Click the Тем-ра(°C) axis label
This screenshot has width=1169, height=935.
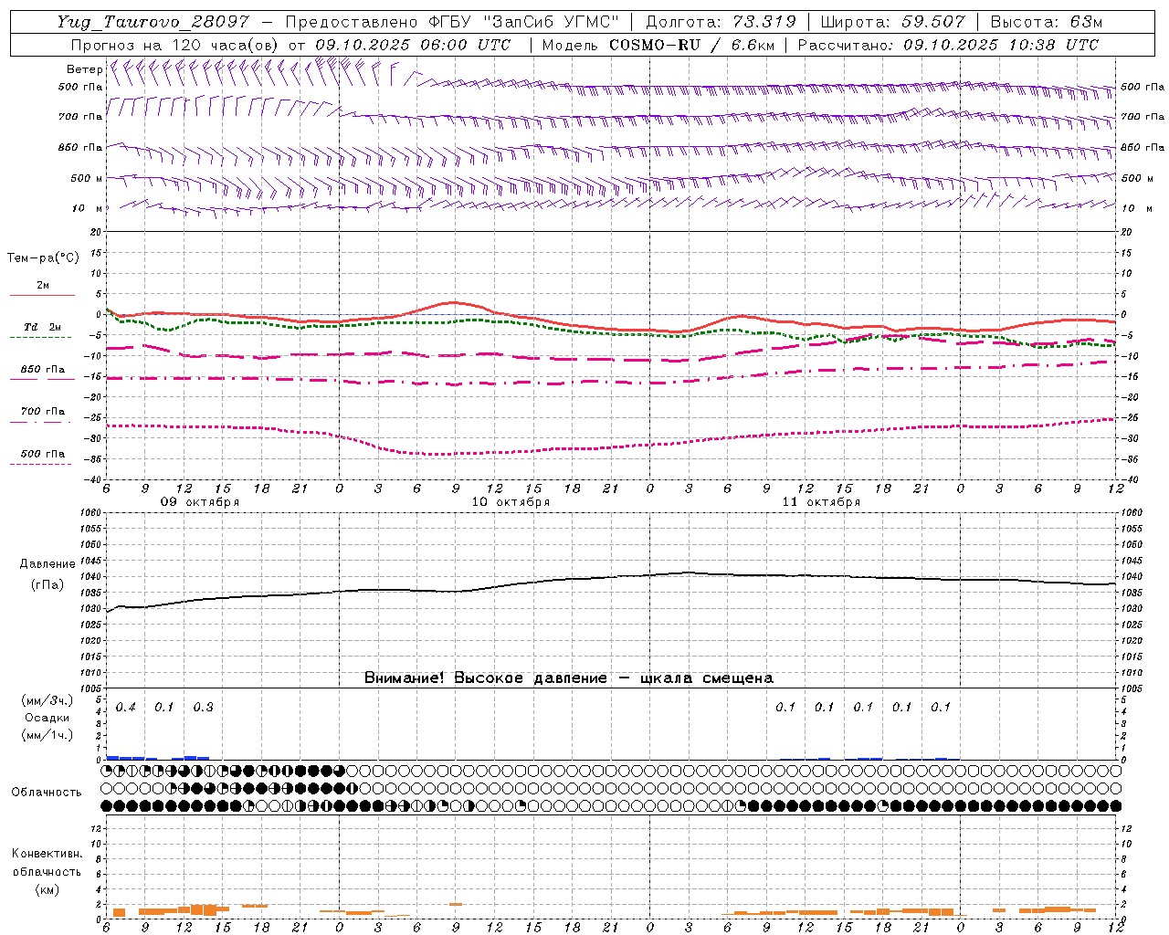(x=43, y=258)
